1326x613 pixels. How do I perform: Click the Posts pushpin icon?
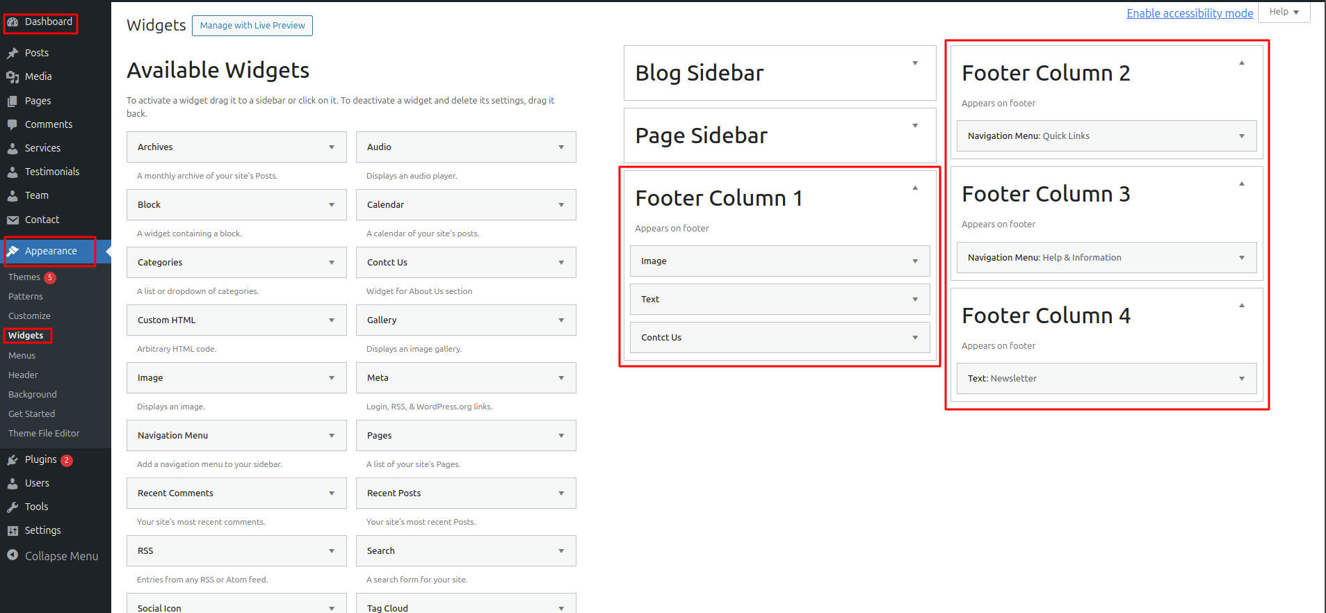13,53
